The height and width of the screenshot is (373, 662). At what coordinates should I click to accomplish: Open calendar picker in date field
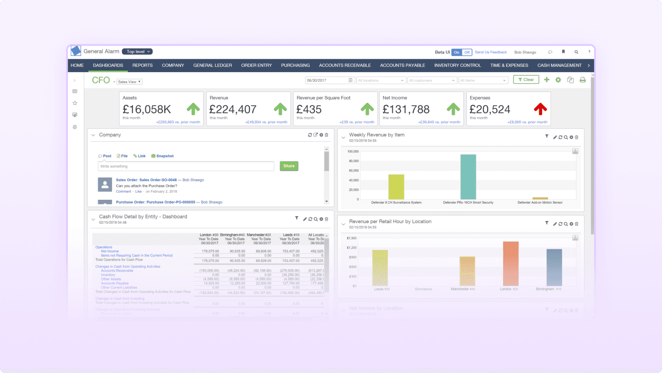(x=350, y=80)
